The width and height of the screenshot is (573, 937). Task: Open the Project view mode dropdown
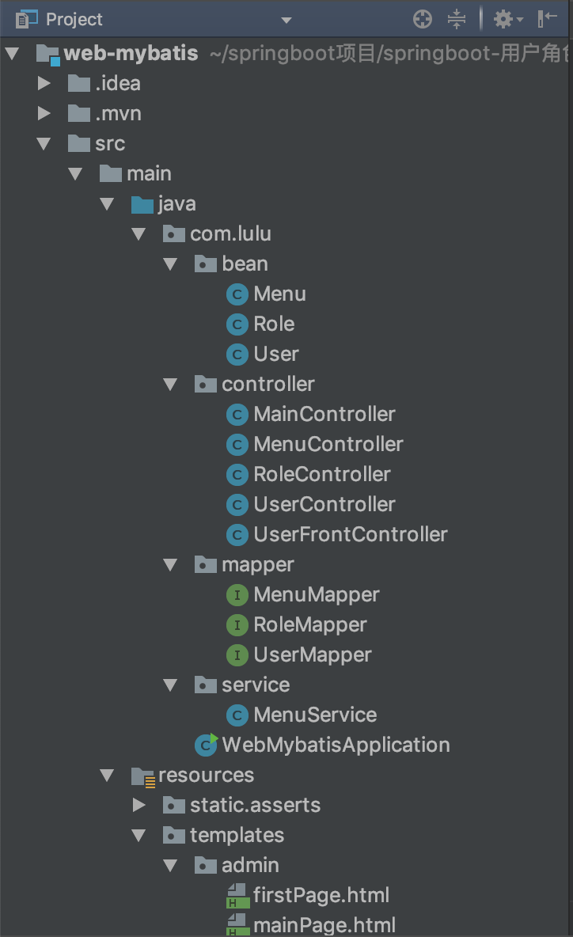click(286, 19)
